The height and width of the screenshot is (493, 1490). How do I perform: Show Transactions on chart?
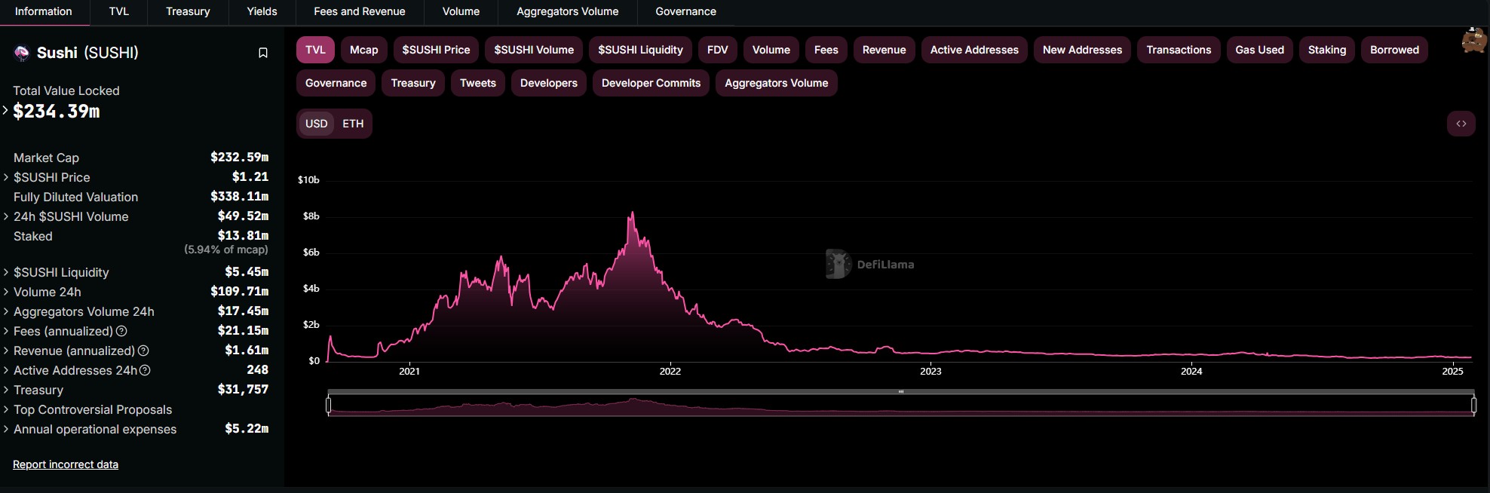[x=1179, y=50]
